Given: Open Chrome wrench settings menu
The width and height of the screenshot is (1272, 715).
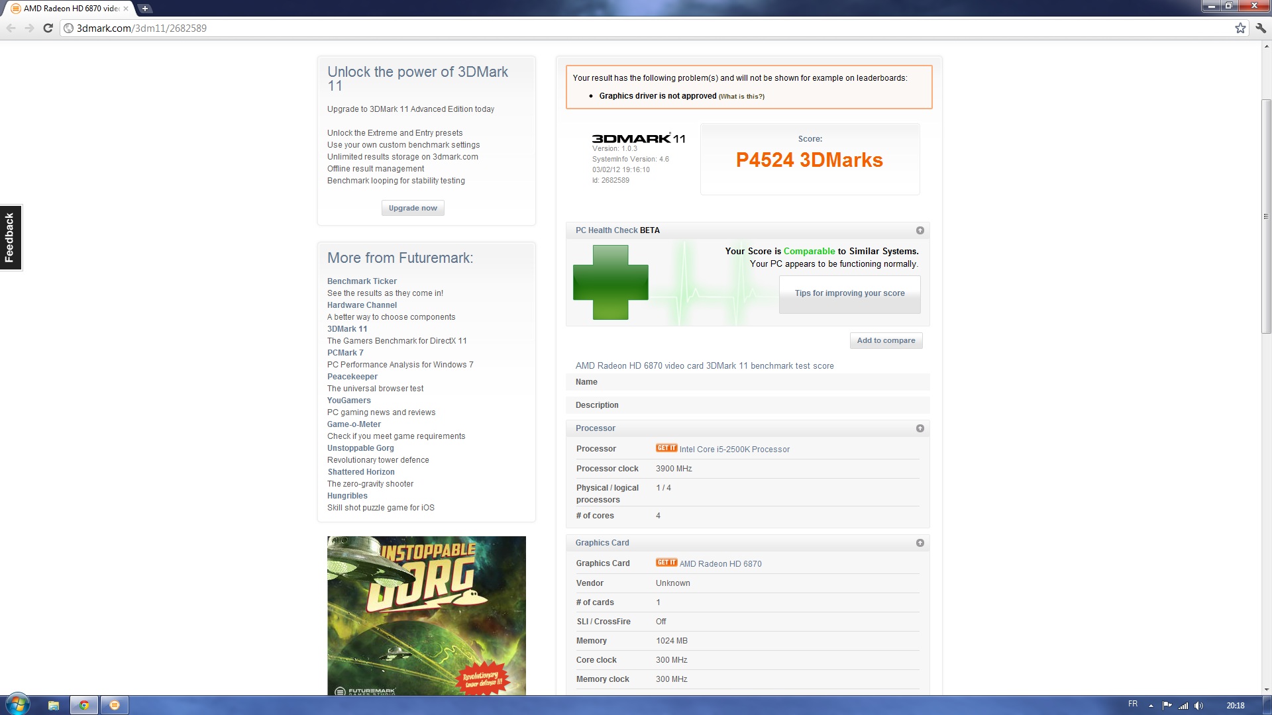Looking at the screenshot, I should (x=1261, y=28).
